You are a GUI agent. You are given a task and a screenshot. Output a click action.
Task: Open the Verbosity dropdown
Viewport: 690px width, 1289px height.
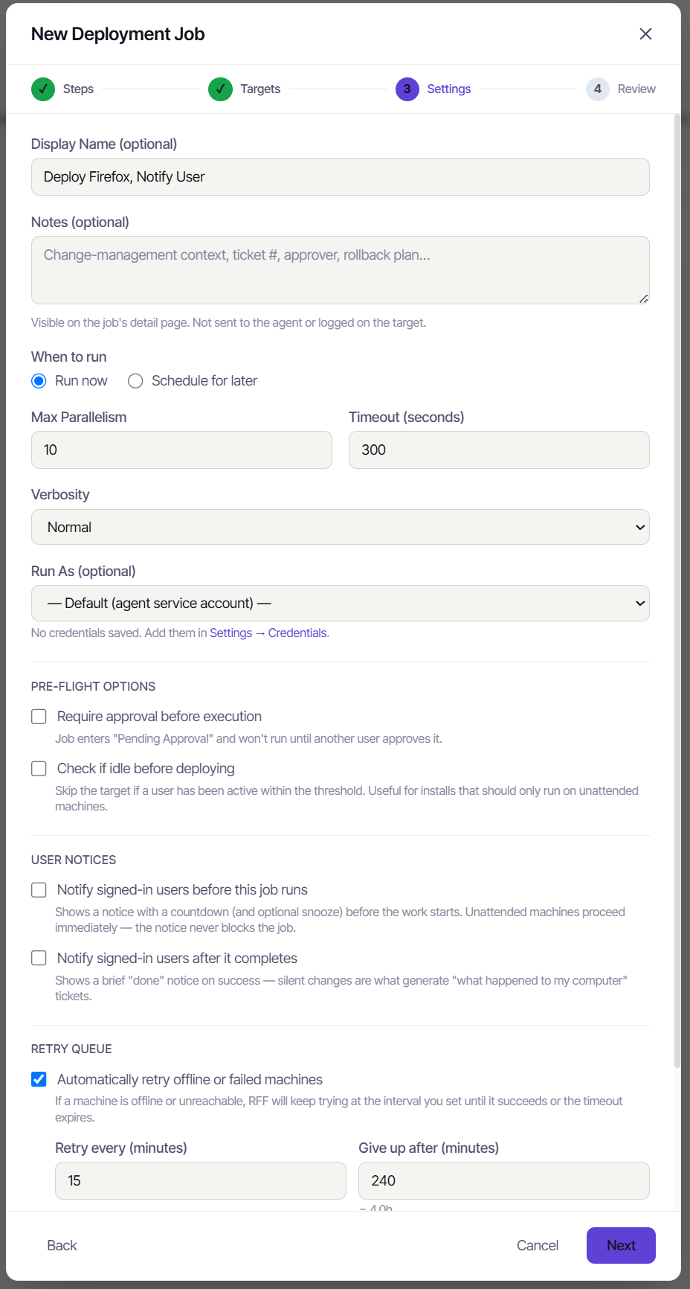tap(341, 527)
